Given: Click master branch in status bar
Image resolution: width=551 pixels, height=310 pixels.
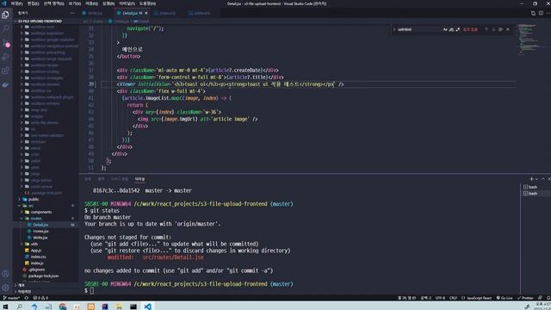Looking at the screenshot, I should coord(11,298).
